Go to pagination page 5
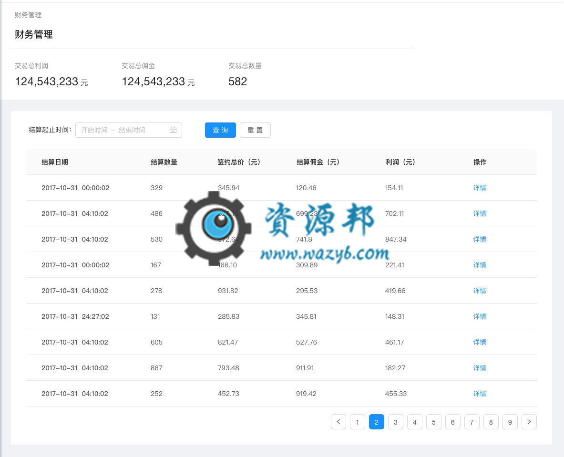 [434, 422]
